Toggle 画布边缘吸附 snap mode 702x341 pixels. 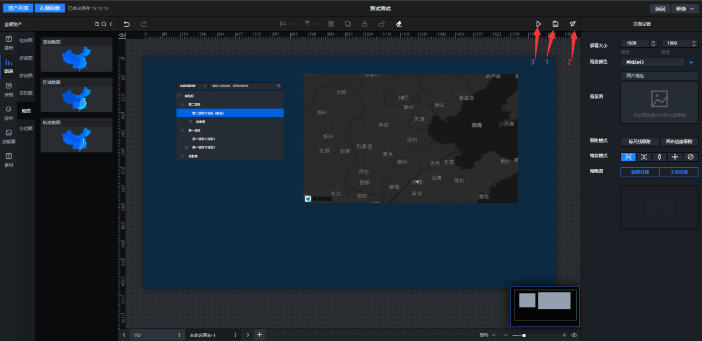tap(679, 142)
